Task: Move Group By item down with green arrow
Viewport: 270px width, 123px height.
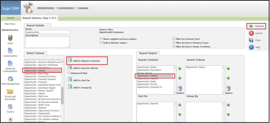Action: (228, 115)
